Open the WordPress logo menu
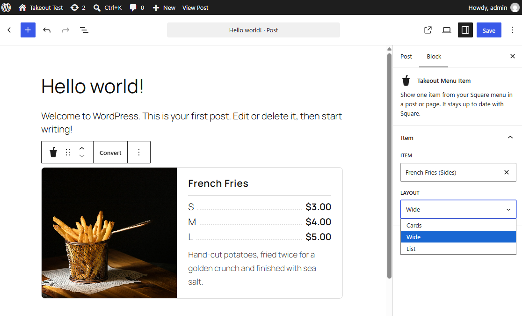 tap(7, 7)
